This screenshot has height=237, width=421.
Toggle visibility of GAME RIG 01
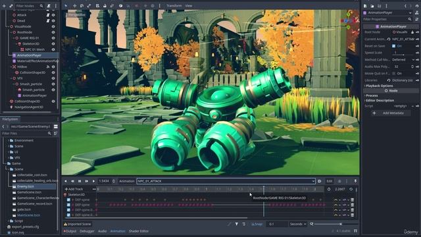53,38
